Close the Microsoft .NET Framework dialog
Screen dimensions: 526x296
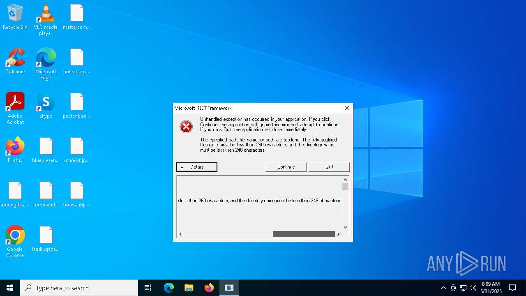pos(347,108)
